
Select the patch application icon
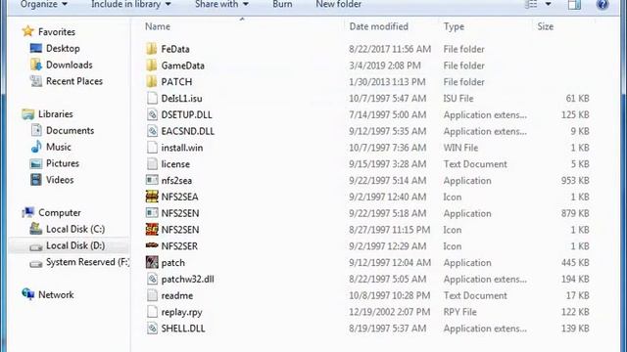point(152,262)
